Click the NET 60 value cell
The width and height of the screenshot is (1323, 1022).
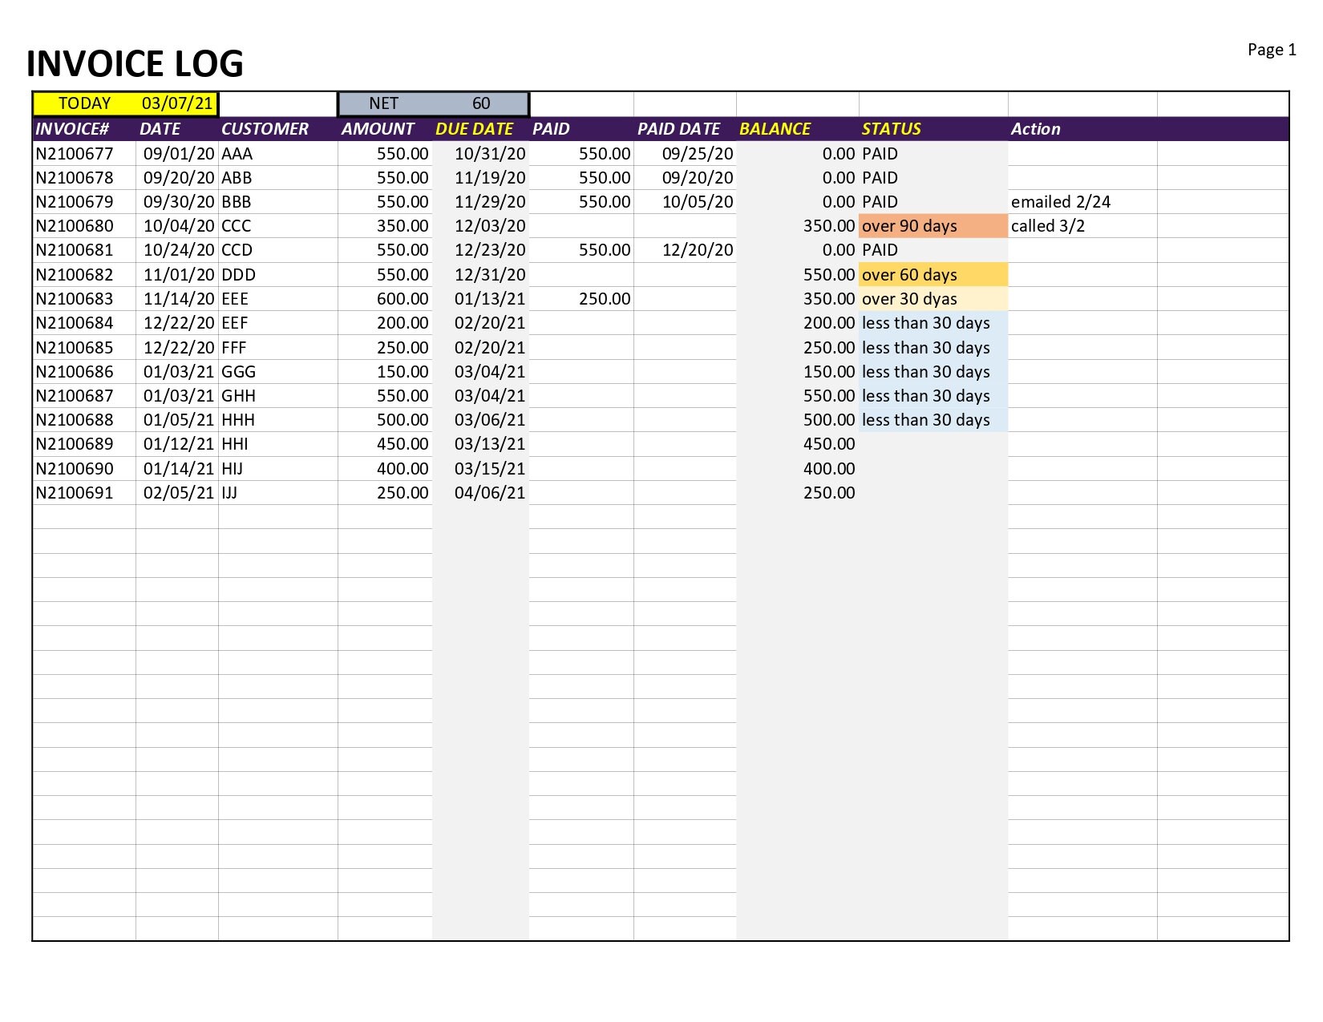(x=481, y=103)
